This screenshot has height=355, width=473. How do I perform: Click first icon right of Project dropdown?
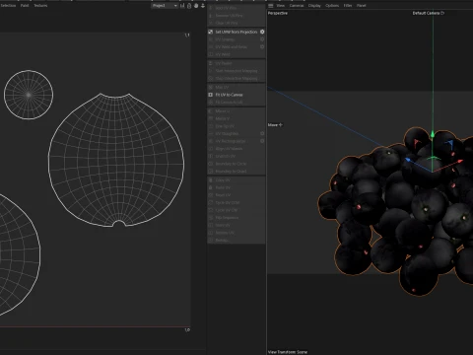tap(182, 6)
